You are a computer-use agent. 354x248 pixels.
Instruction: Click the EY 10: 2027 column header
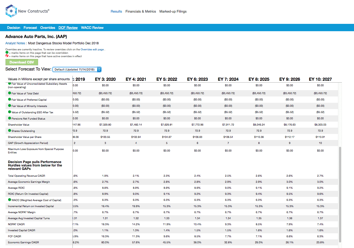320,79
